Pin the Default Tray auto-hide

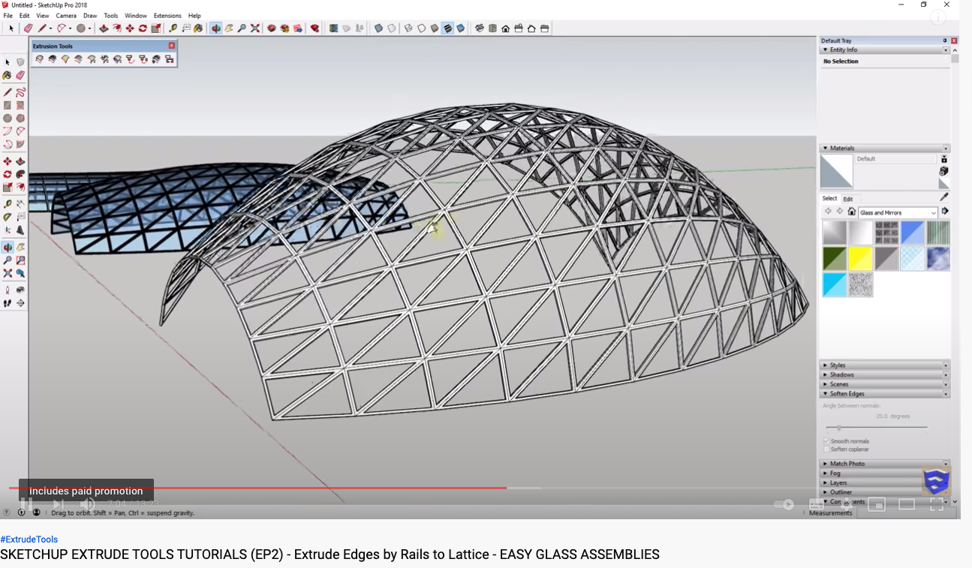click(945, 41)
